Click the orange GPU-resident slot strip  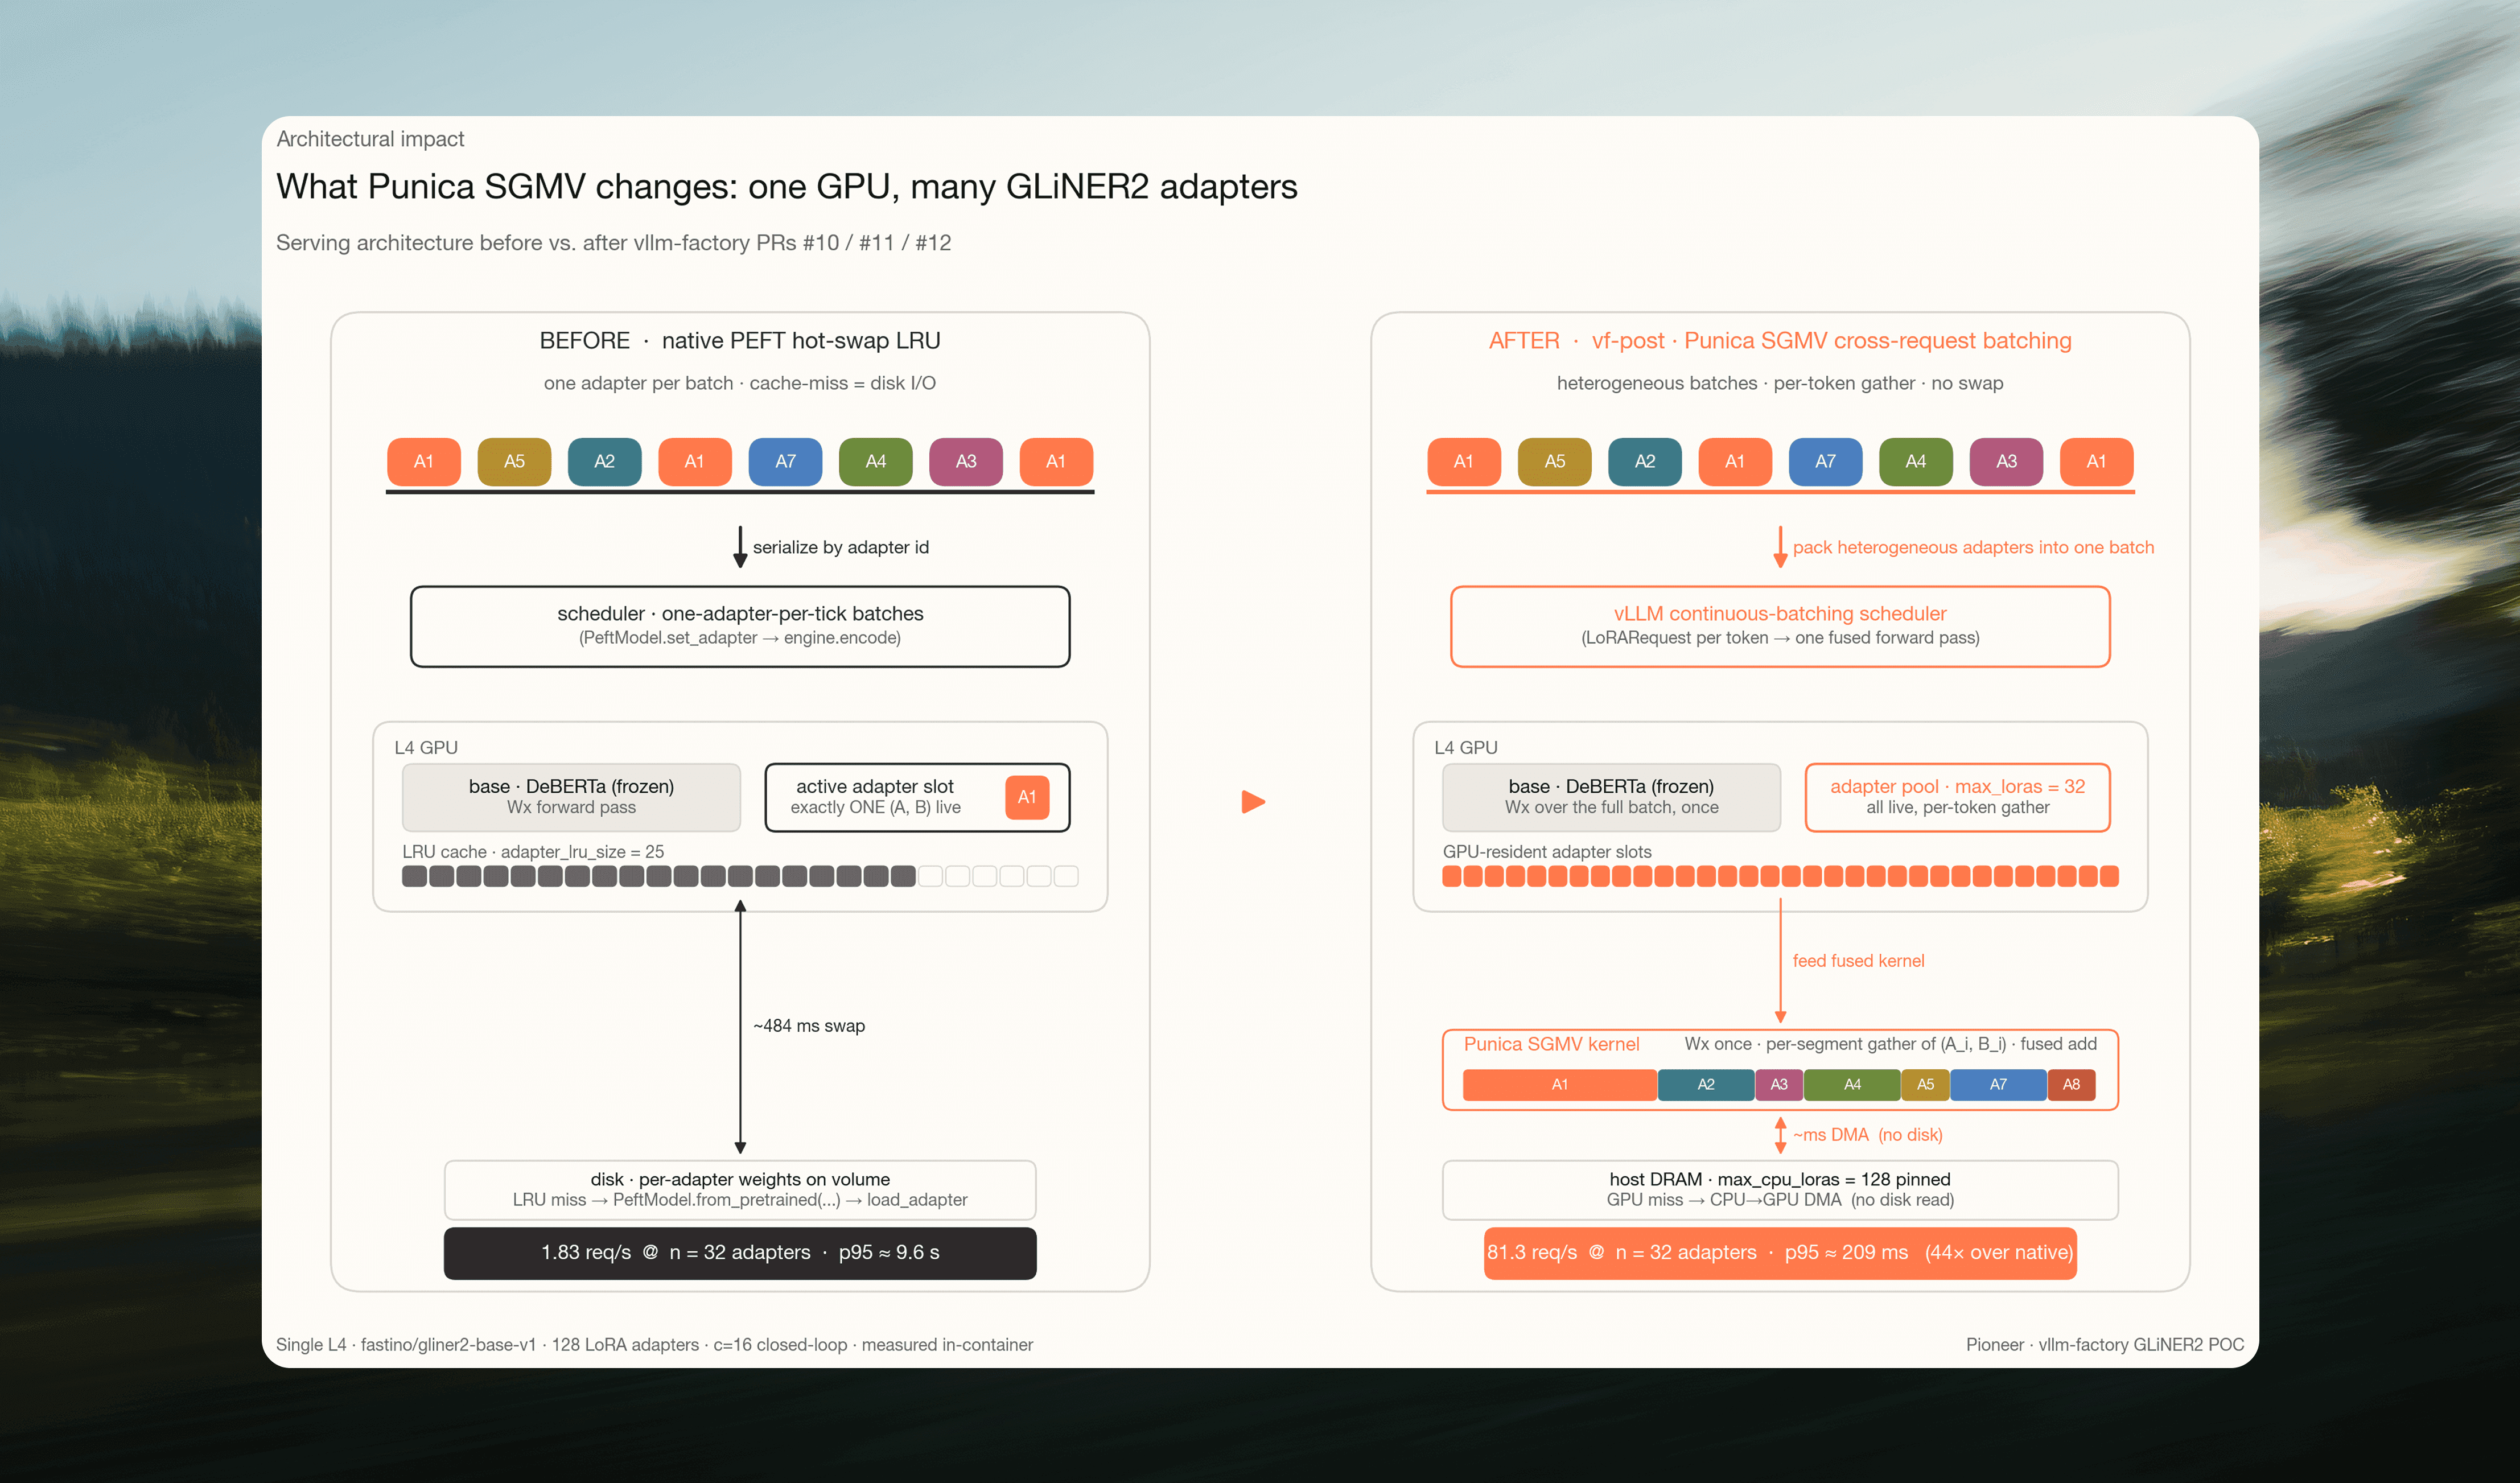pos(1780,877)
